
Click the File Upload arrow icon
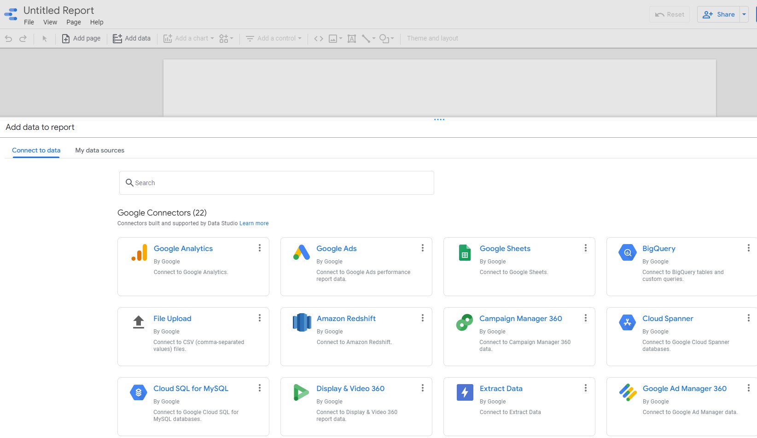[x=139, y=322]
